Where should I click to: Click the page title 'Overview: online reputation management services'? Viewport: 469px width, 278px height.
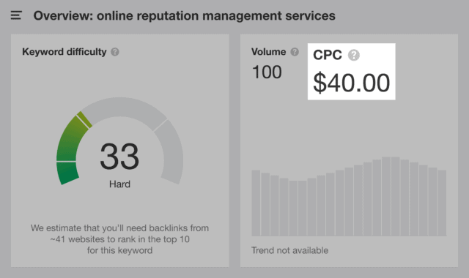click(184, 16)
